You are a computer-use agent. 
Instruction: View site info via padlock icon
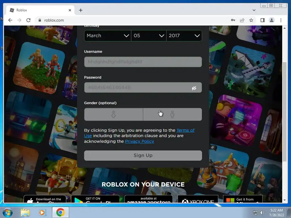(x=40, y=20)
